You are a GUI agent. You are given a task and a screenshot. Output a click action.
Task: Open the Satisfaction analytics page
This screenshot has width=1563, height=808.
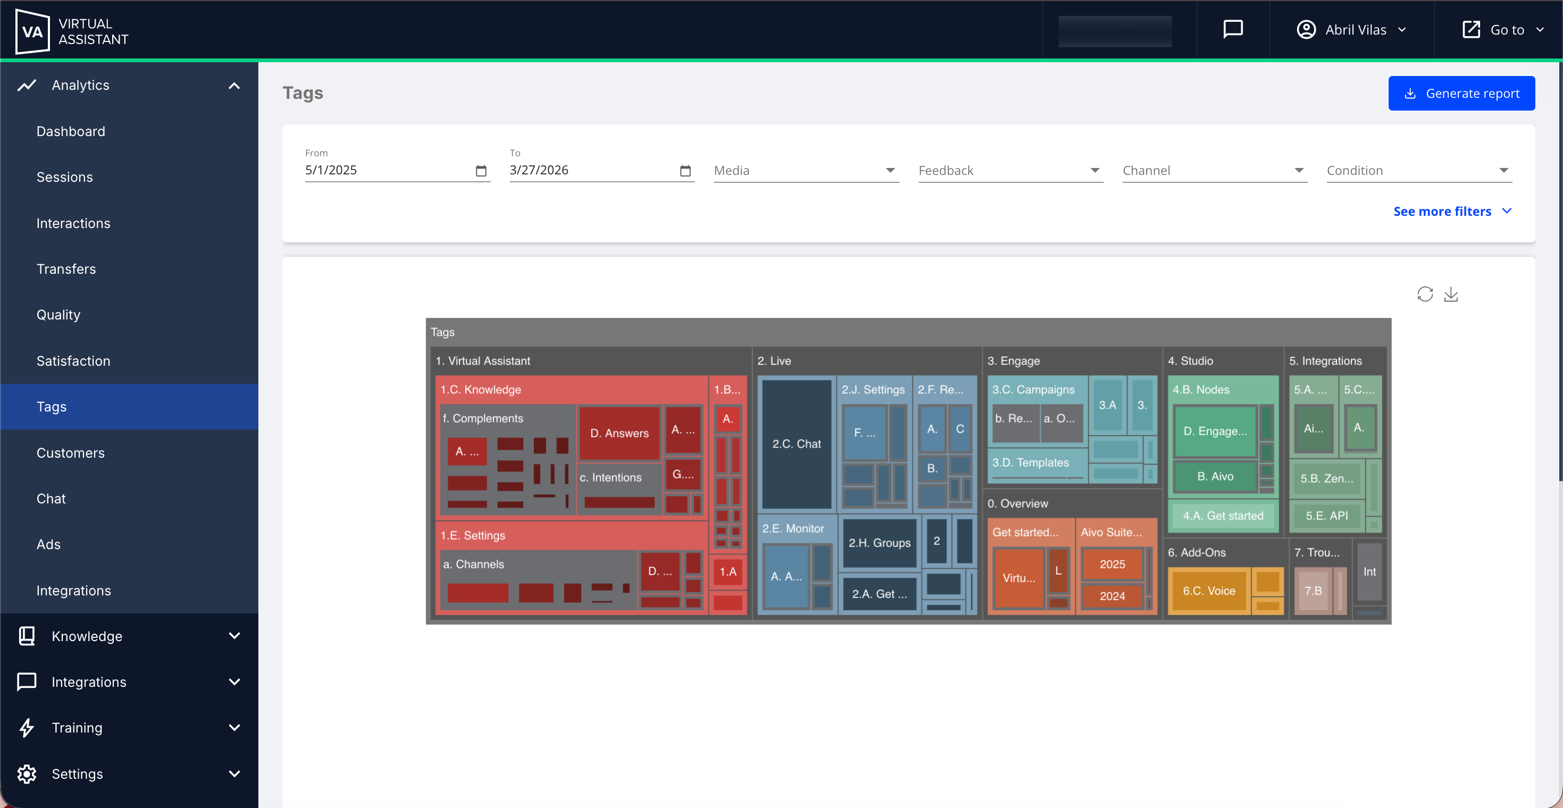coord(73,361)
